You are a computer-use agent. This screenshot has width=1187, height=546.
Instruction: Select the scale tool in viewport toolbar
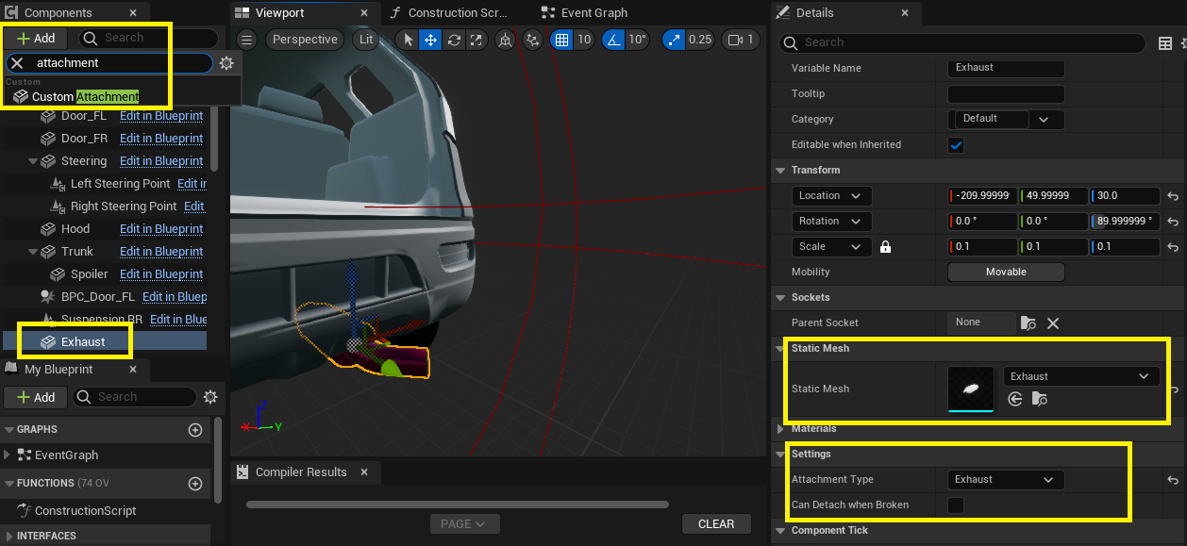tap(476, 40)
